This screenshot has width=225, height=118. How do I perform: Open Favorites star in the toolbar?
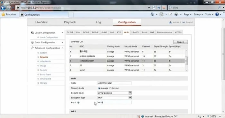(x=3, y=14)
